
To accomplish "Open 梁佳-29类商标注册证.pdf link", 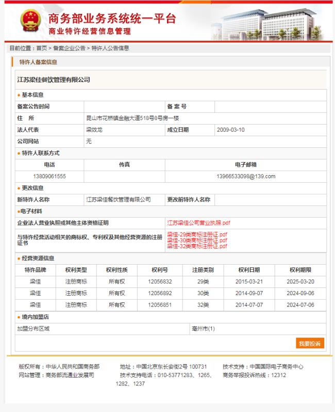I will [x=197, y=234].
